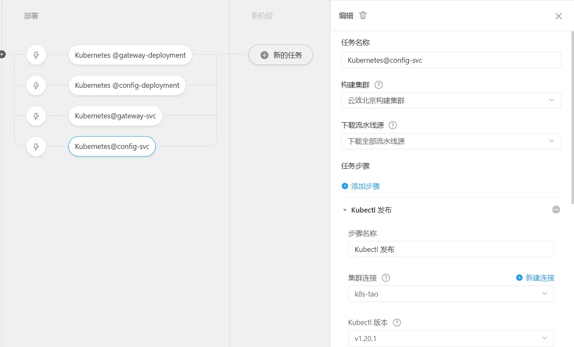The image size is (574, 347).
Task: Select the Kubernetes @gateway-deployment task node
Action: (x=130, y=55)
